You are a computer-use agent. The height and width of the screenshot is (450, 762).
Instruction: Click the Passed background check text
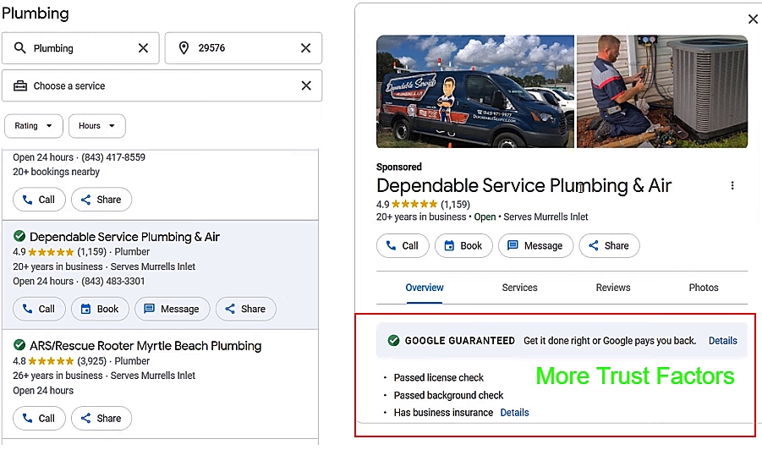(x=448, y=395)
